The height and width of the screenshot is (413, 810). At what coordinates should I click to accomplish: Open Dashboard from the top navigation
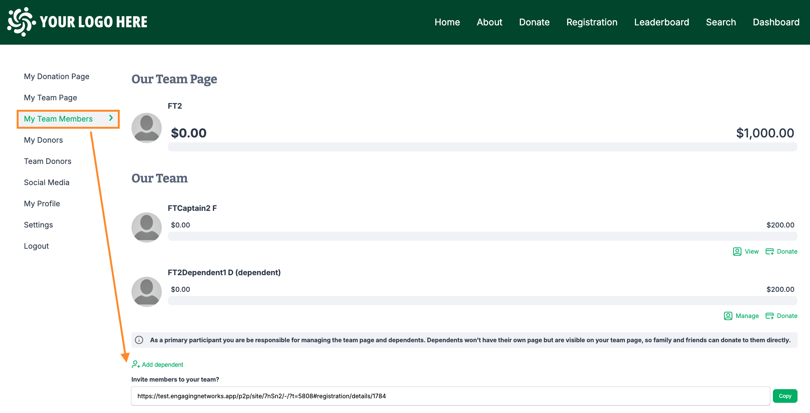coord(776,22)
